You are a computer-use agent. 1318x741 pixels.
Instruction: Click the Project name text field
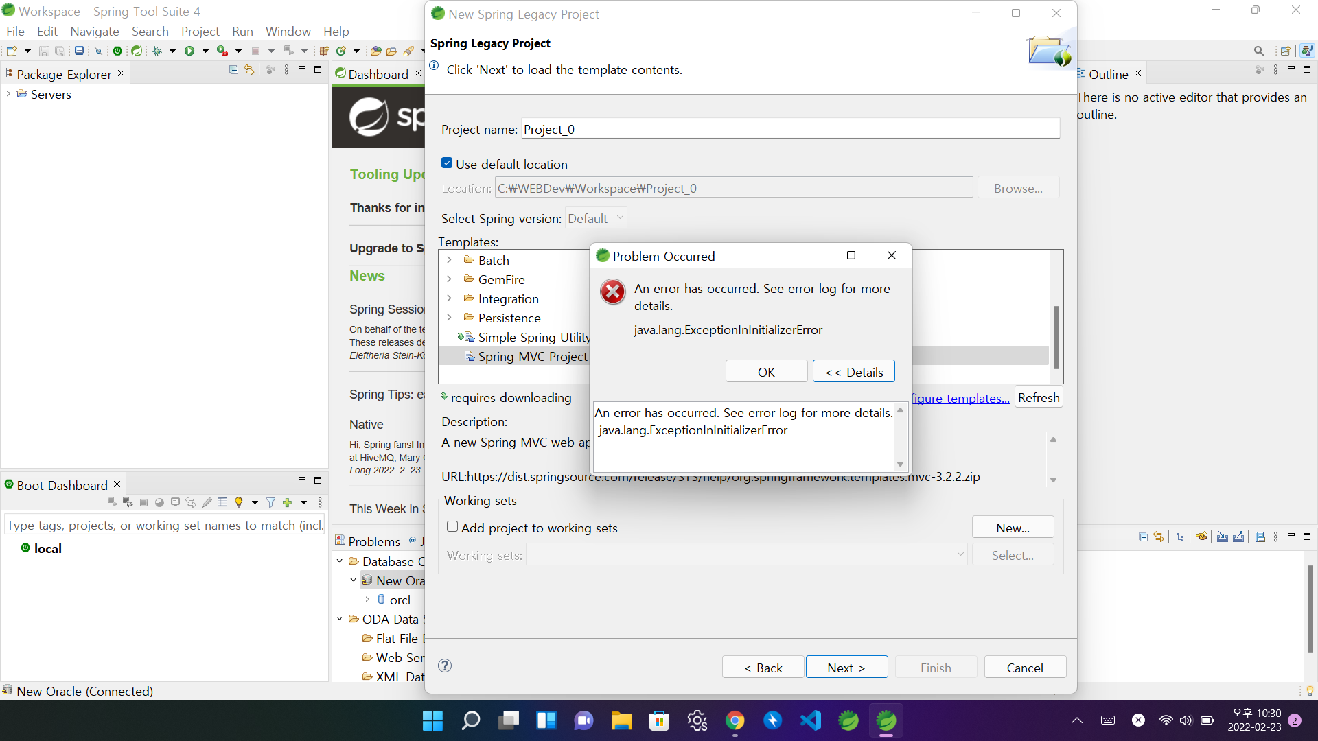(x=789, y=129)
